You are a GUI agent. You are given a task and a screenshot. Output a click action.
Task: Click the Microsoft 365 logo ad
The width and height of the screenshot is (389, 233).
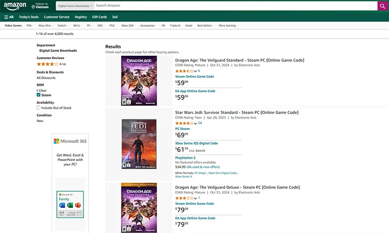click(70, 141)
